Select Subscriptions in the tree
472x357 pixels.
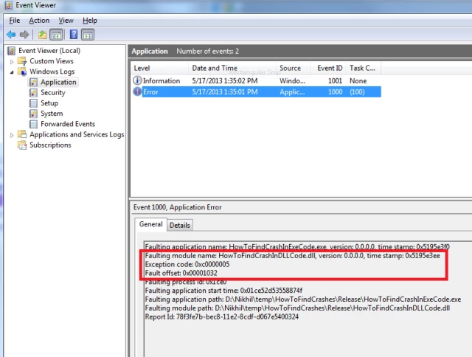[x=50, y=145]
